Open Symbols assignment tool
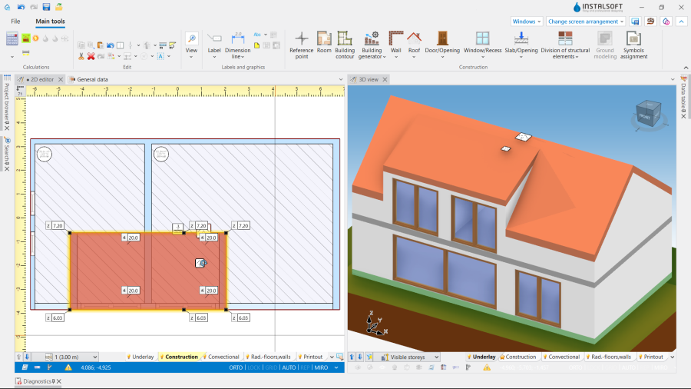Image resolution: width=691 pixels, height=389 pixels. click(633, 45)
